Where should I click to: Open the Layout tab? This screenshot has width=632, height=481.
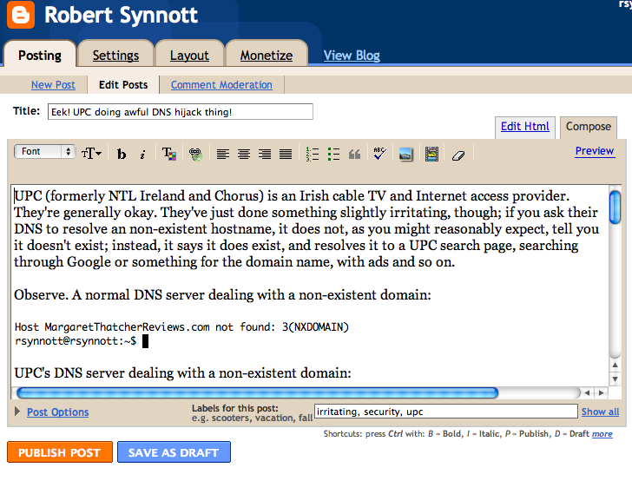189,56
